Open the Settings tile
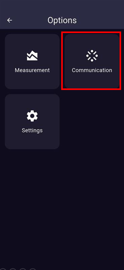The height and width of the screenshot is (270, 124). click(x=32, y=121)
